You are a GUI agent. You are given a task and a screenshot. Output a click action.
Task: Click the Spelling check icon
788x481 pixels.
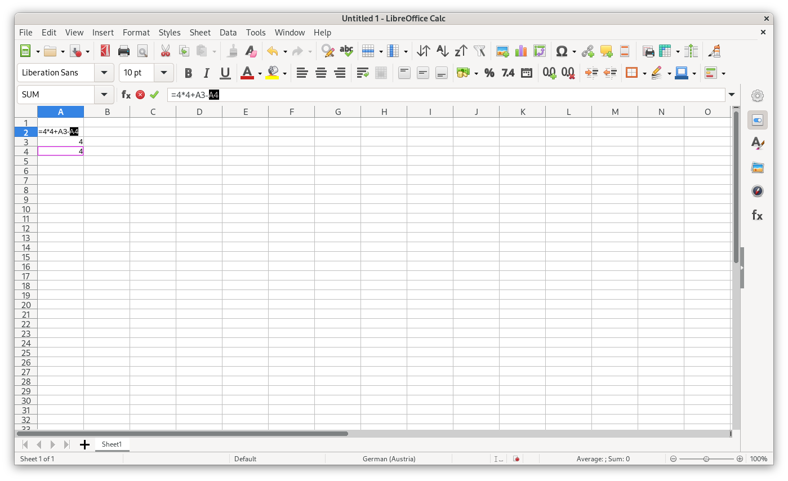click(346, 51)
